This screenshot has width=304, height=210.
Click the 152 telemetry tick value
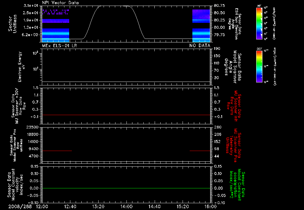[x=217, y=141]
